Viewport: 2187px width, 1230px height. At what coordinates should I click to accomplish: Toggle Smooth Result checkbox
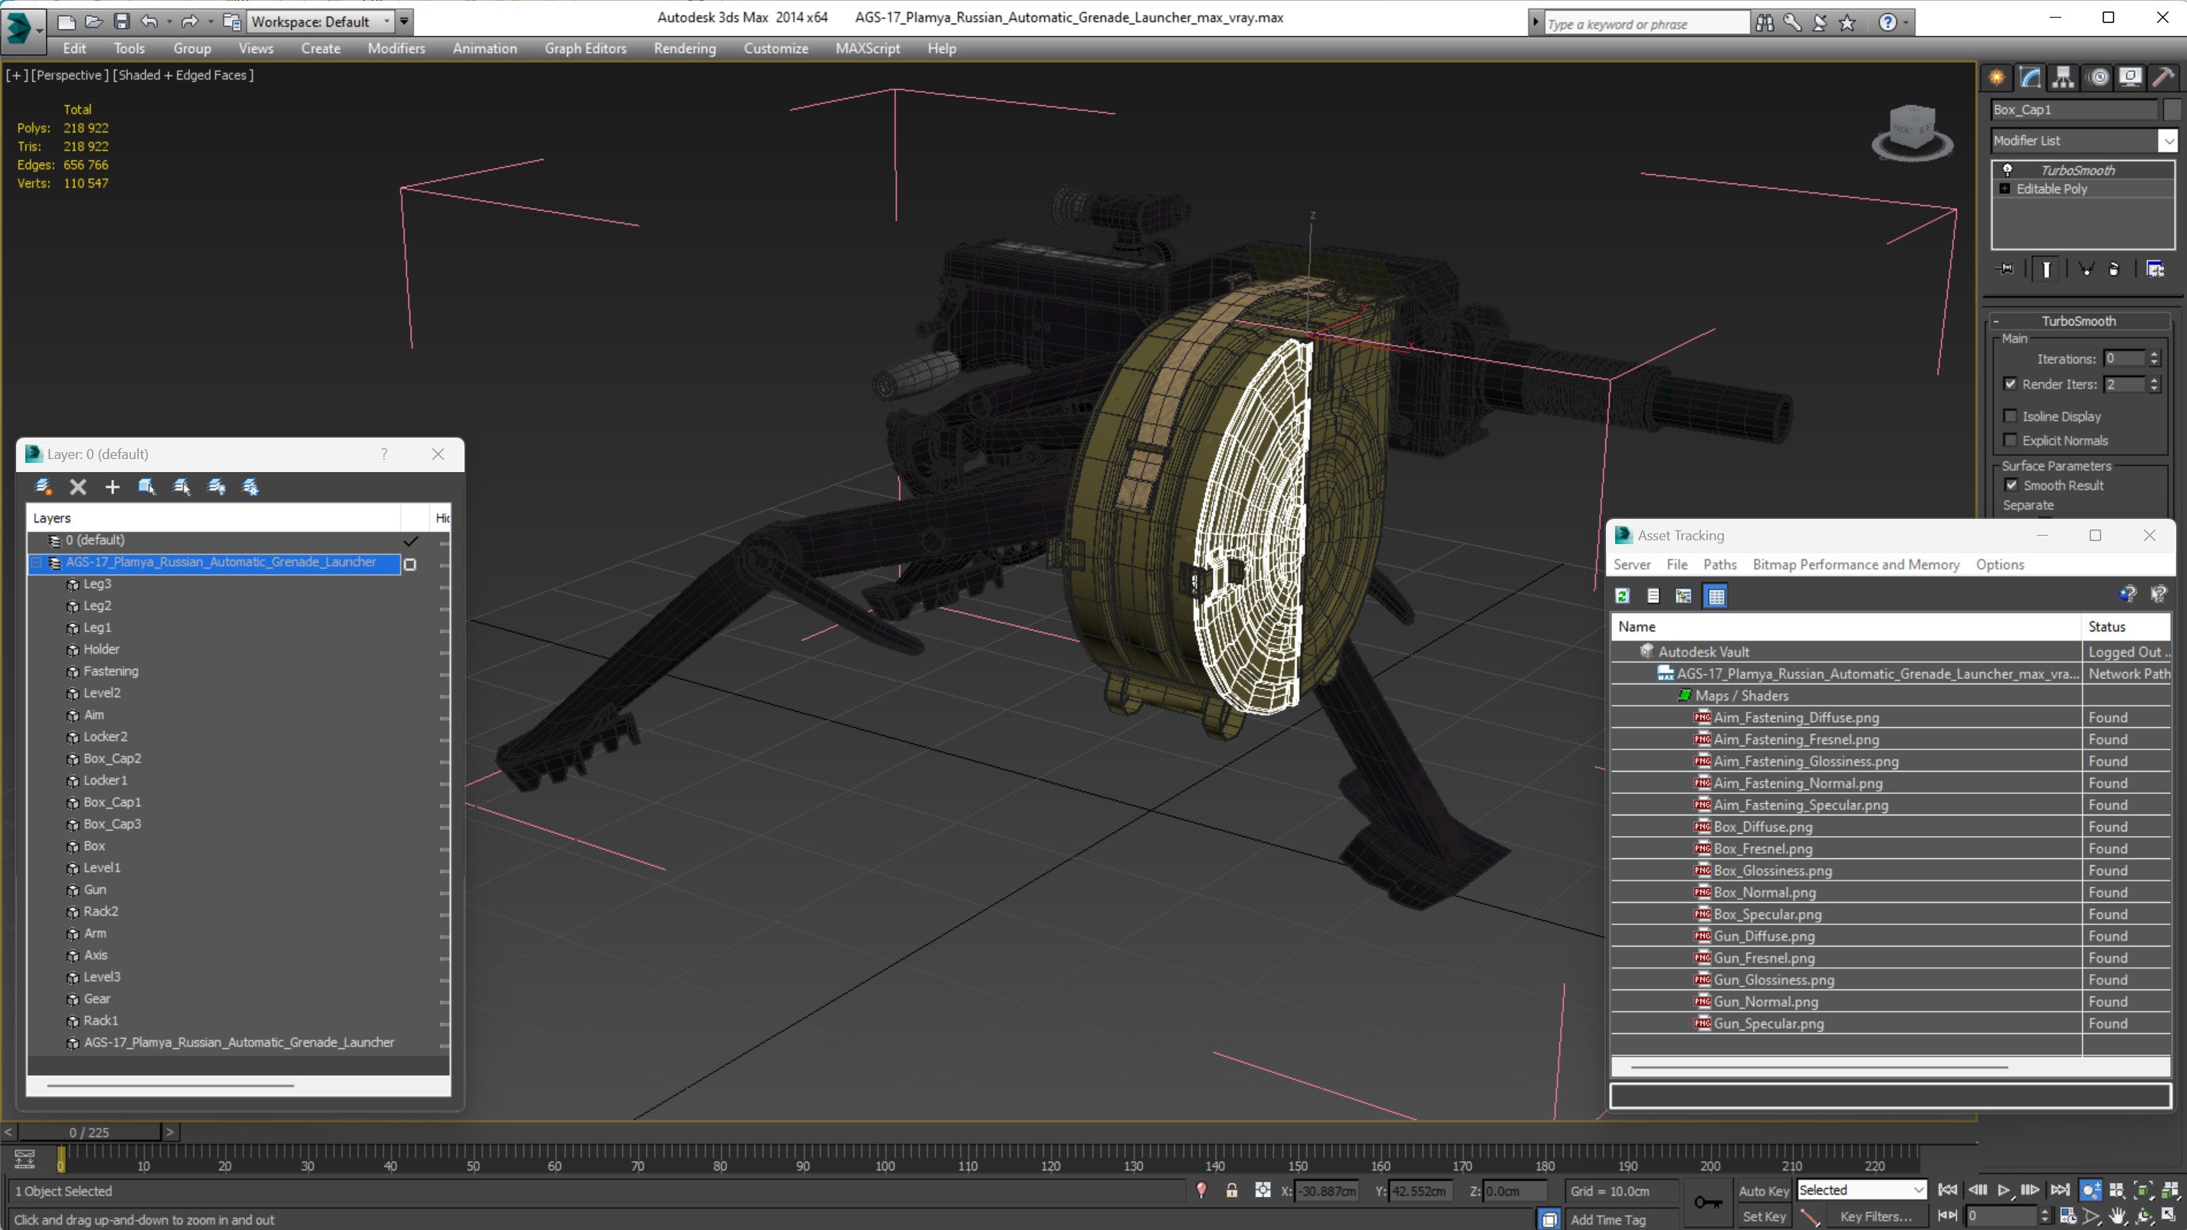[2011, 484]
